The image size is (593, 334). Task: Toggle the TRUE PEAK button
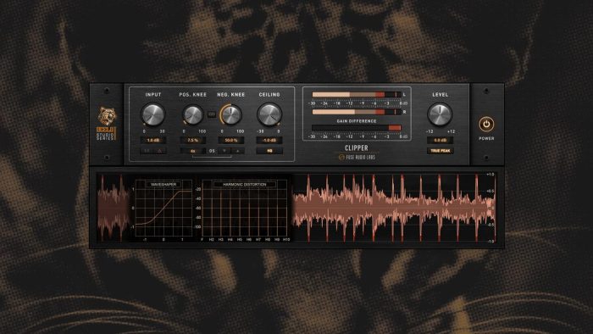point(441,151)
